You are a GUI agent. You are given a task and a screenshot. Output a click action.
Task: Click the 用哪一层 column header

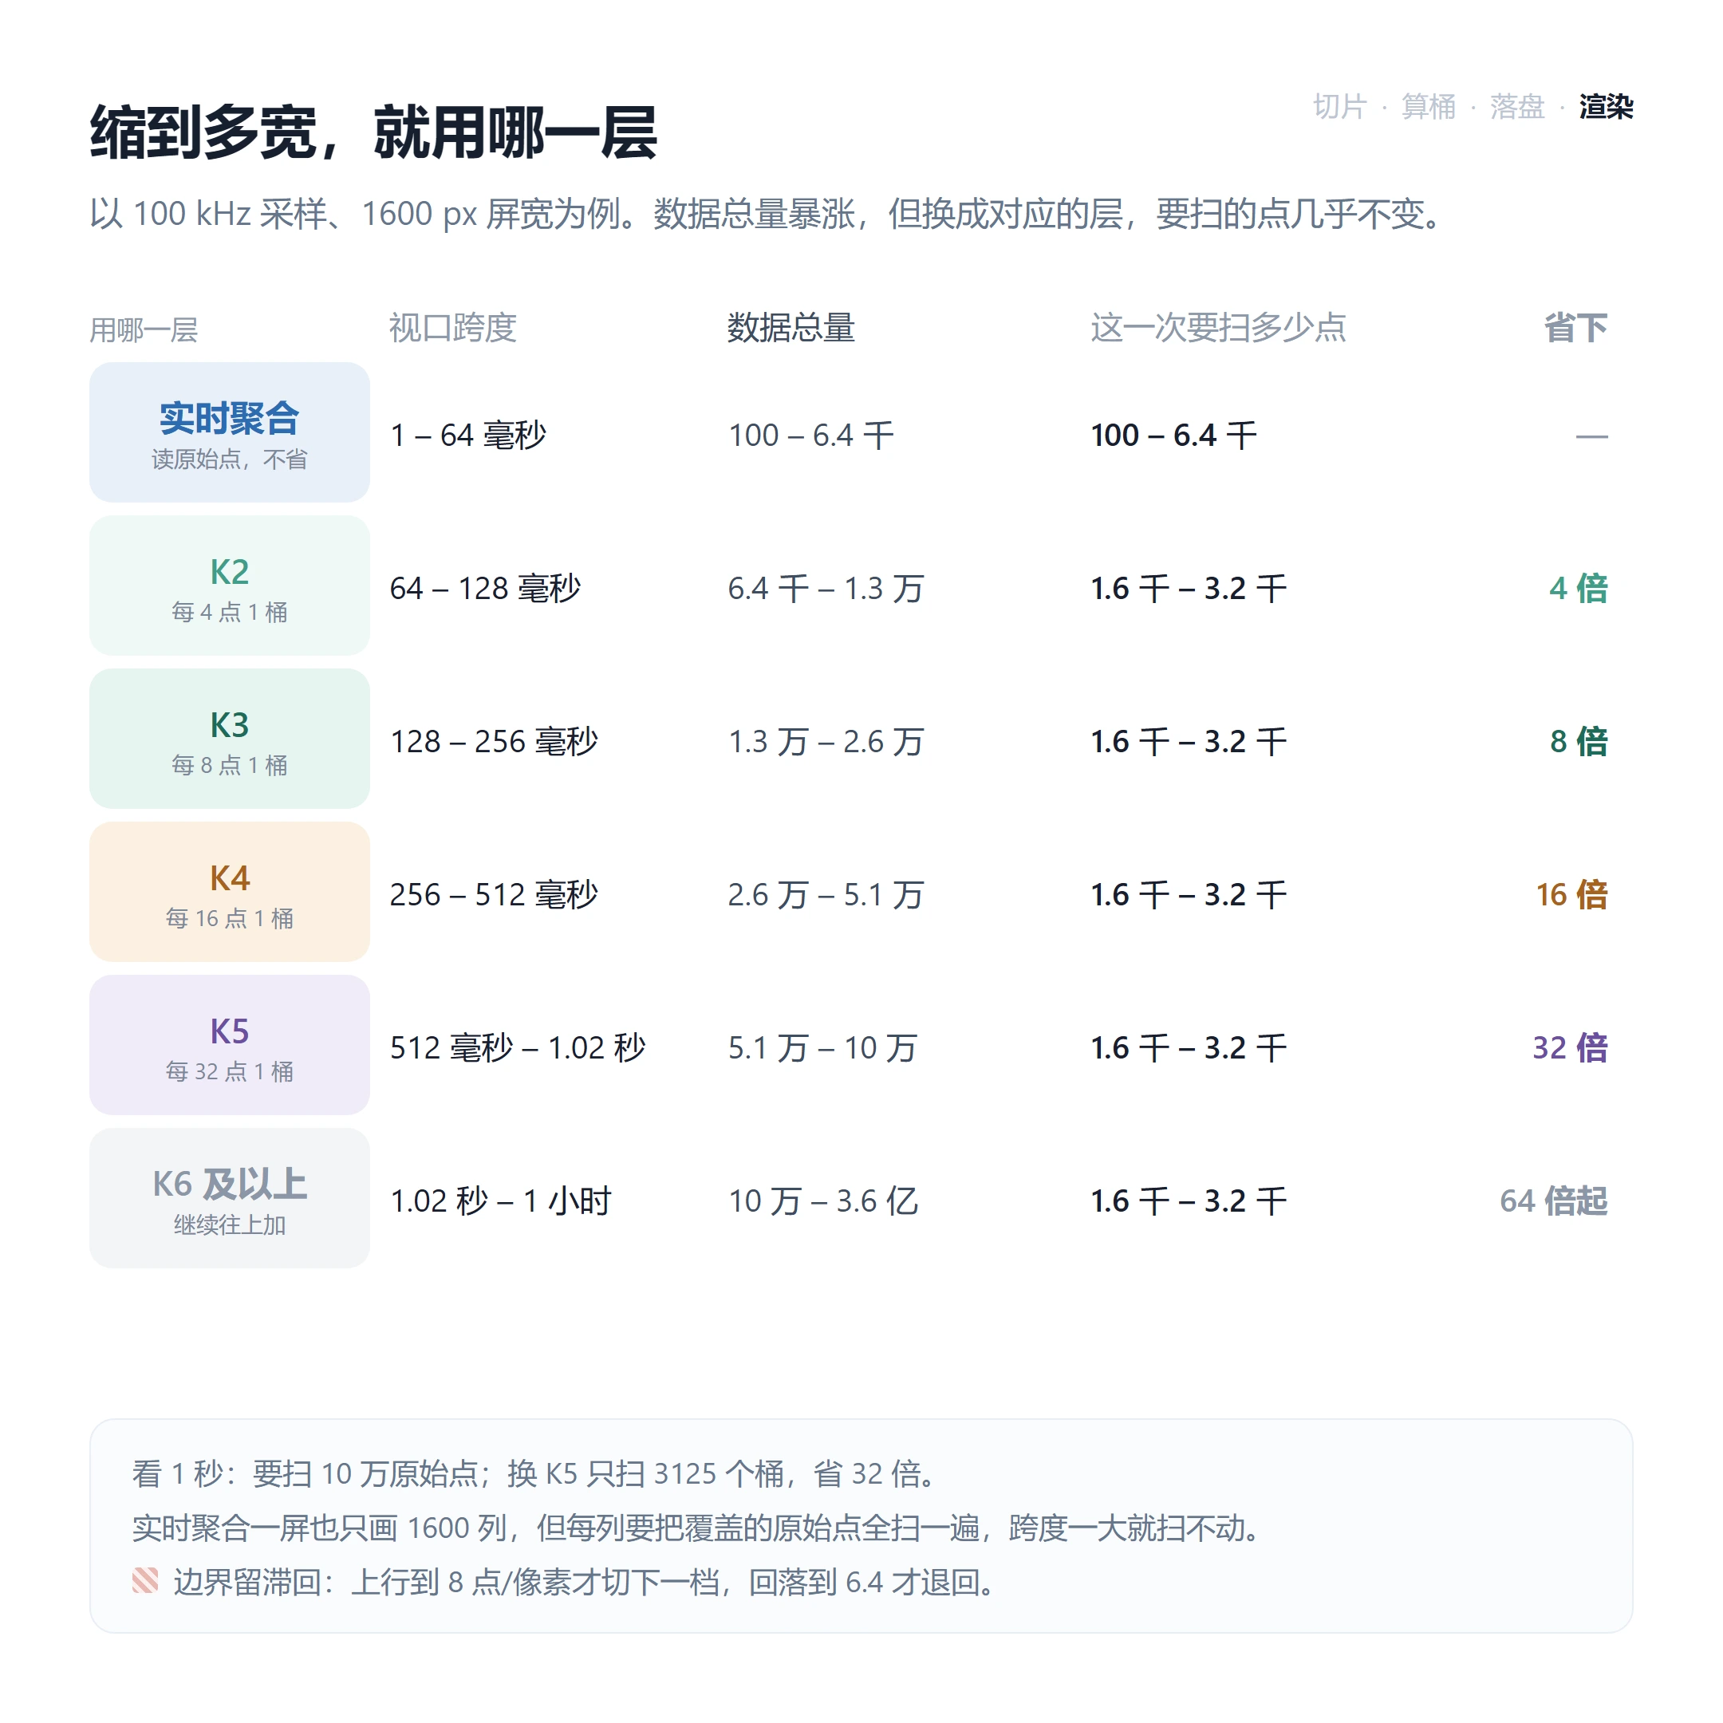[144, 330]
